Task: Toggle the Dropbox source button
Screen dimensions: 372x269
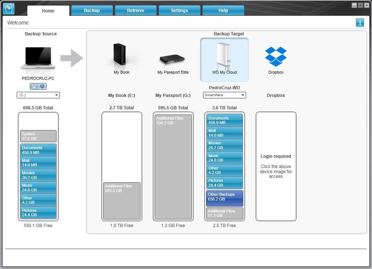Action: 42,86
